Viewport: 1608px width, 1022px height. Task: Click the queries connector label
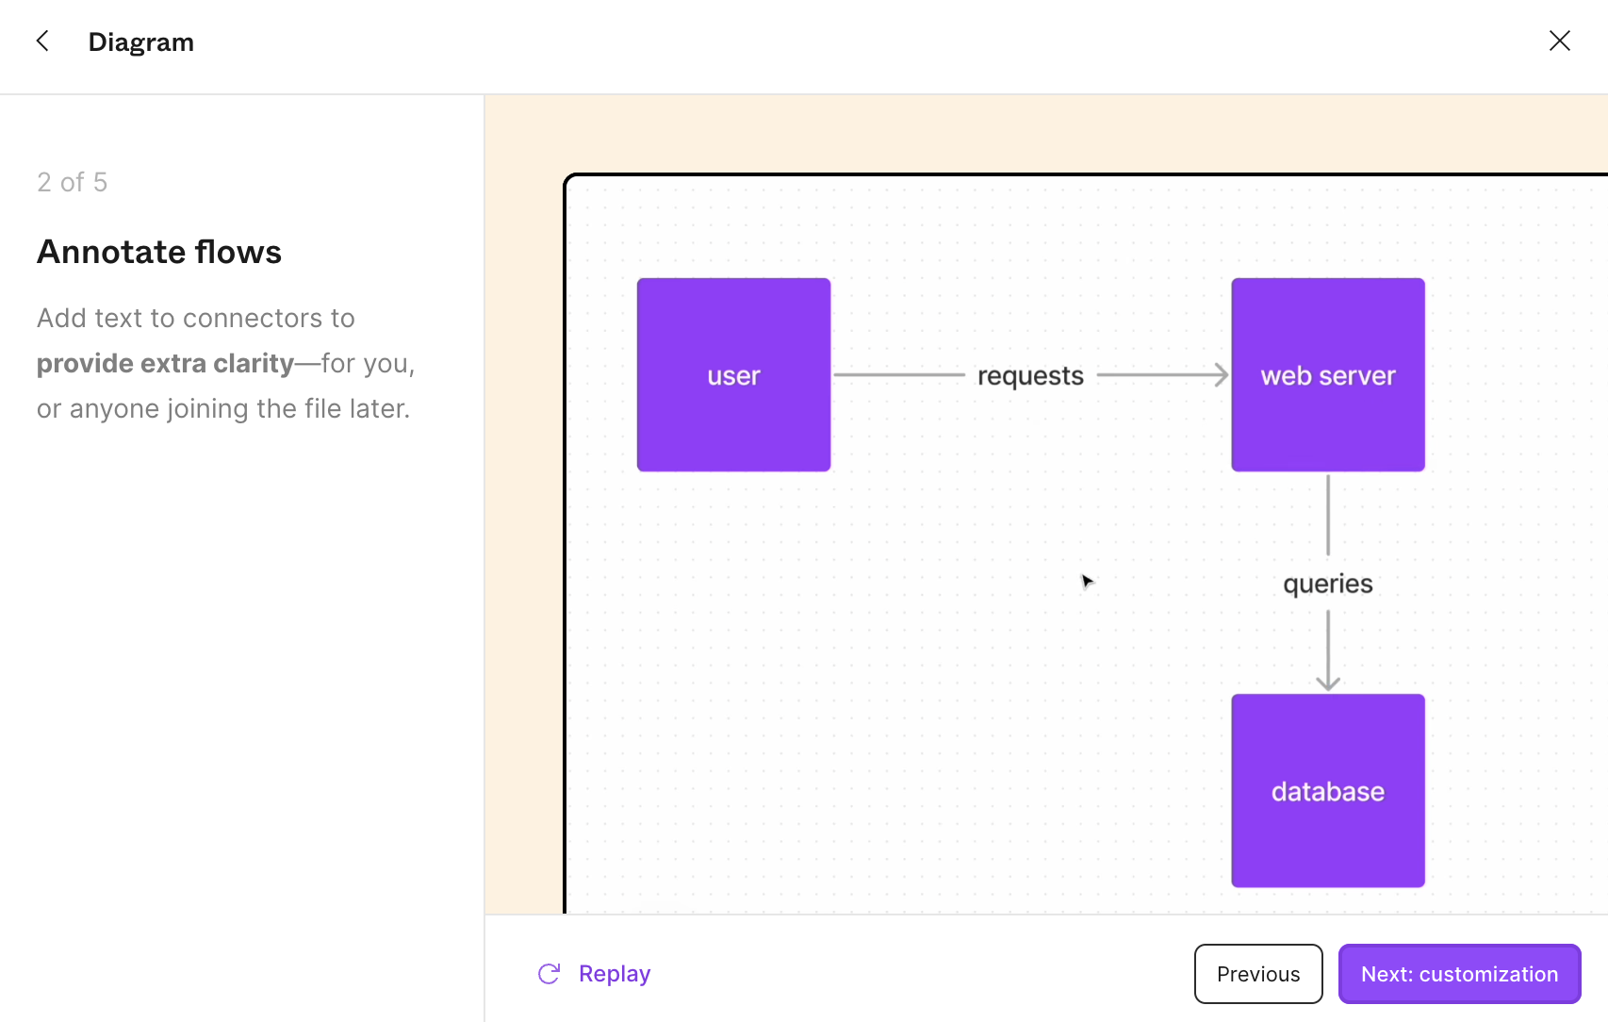point(1327,585)
